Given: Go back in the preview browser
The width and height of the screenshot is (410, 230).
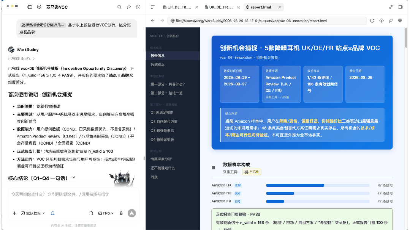Looking at the screenshot, I should pyautogui.click(x=153, y=20).
